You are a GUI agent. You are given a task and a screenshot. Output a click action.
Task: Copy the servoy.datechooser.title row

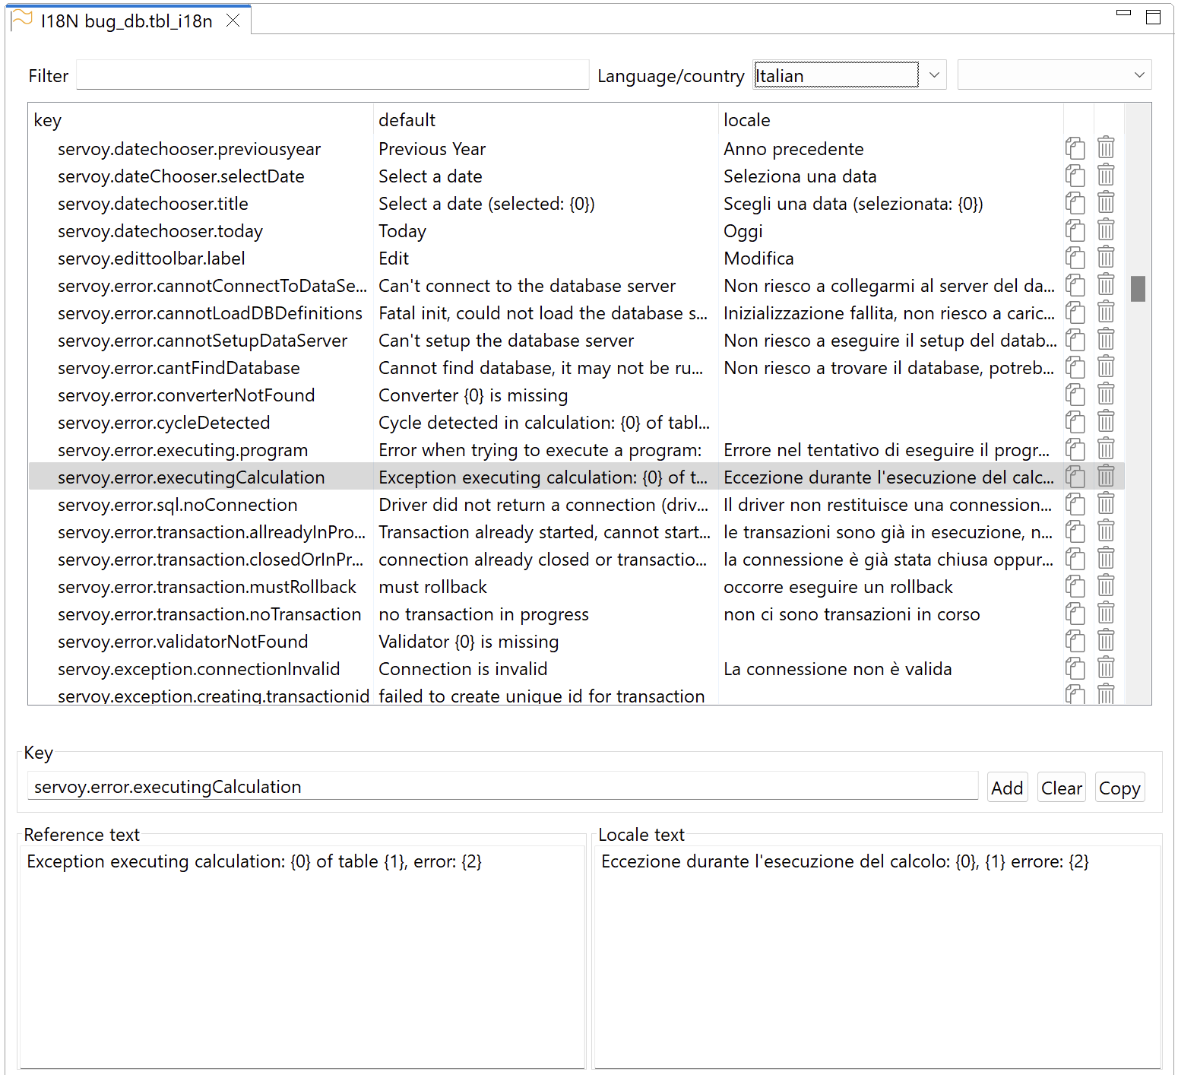point(1075,203)
